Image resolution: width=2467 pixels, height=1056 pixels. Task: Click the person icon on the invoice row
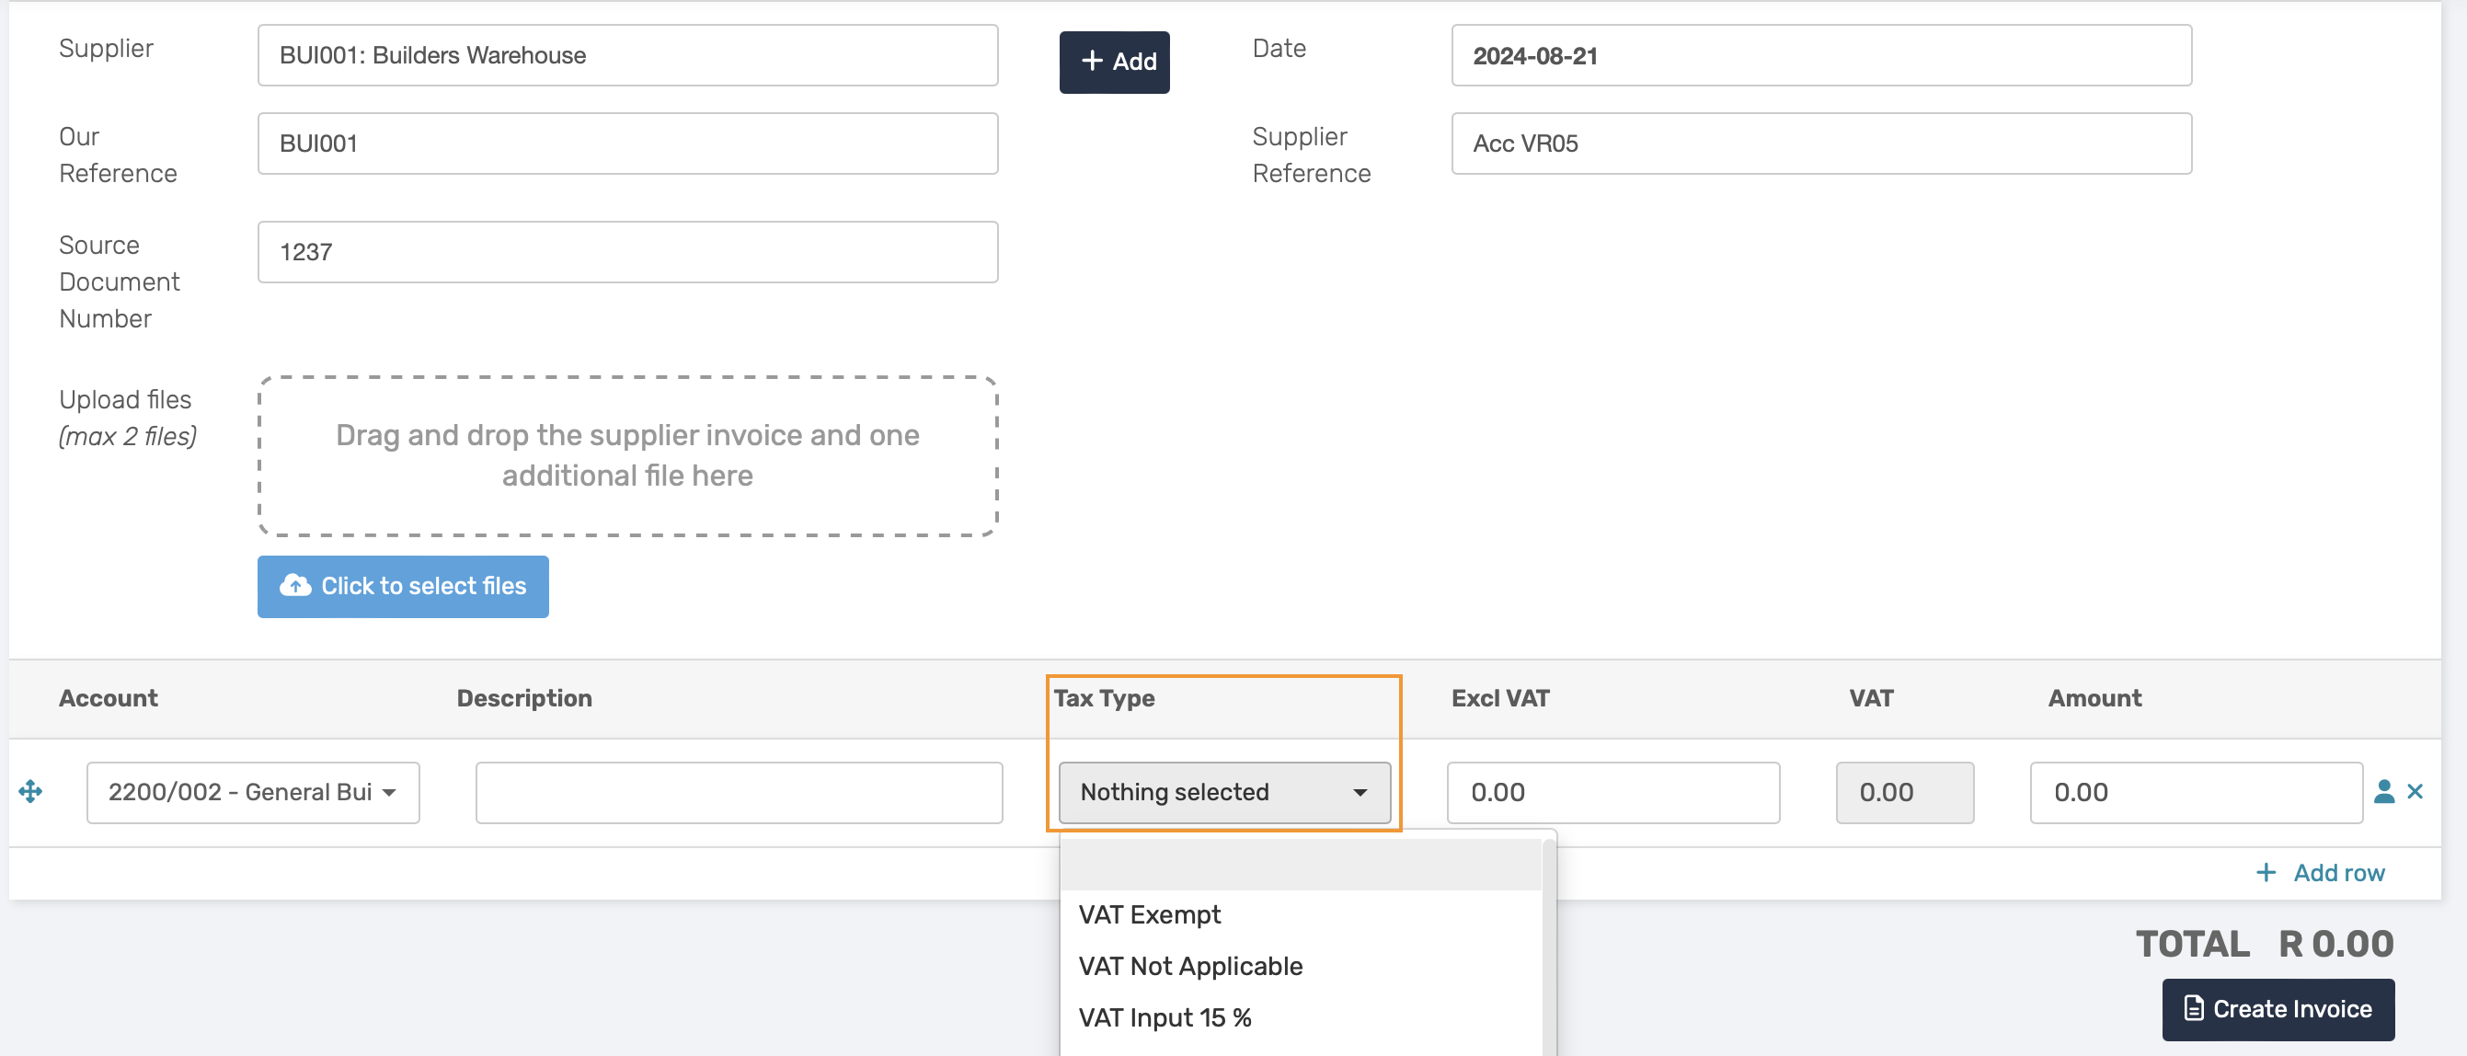(2383, 792)
